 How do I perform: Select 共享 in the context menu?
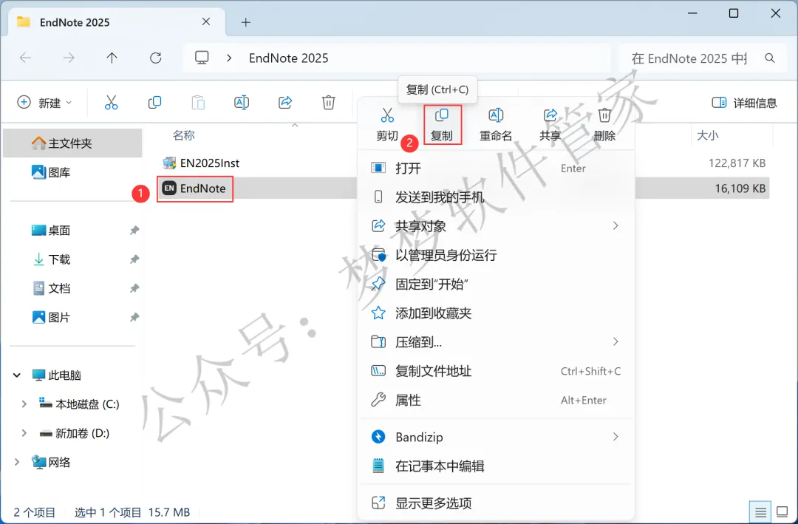click(550, 125)
